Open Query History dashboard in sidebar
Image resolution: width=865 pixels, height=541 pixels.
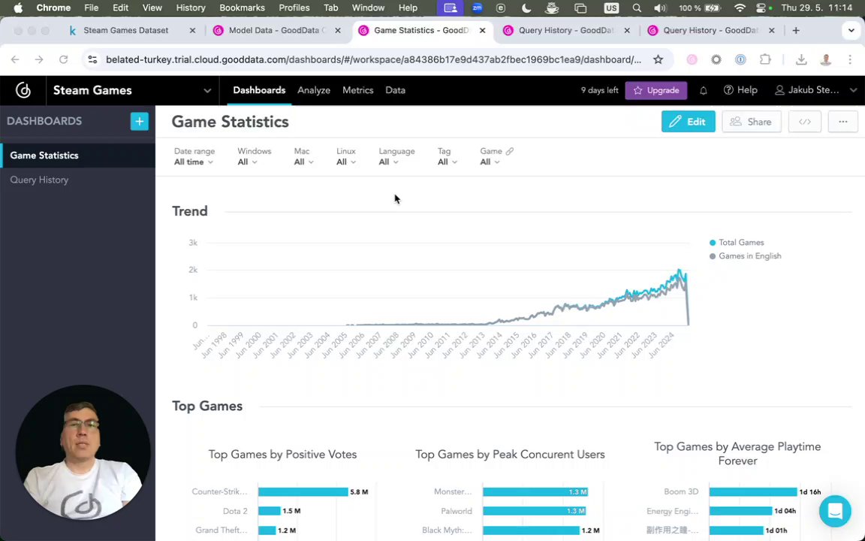[39, 180]
